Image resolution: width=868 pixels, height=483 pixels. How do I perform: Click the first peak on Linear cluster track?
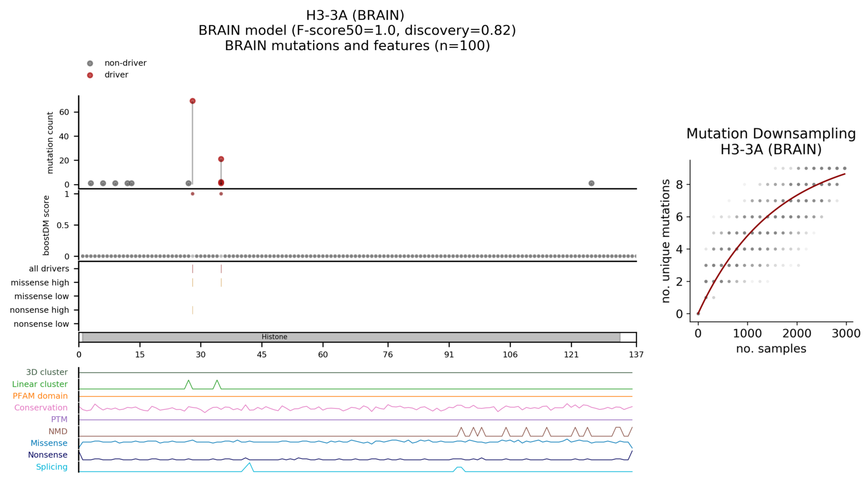tap(188, 381)
